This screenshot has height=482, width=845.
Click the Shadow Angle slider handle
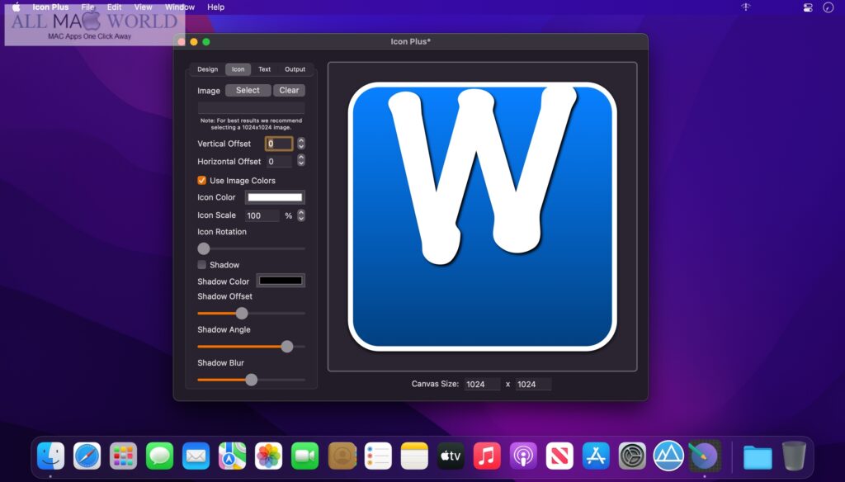point(287,347)
